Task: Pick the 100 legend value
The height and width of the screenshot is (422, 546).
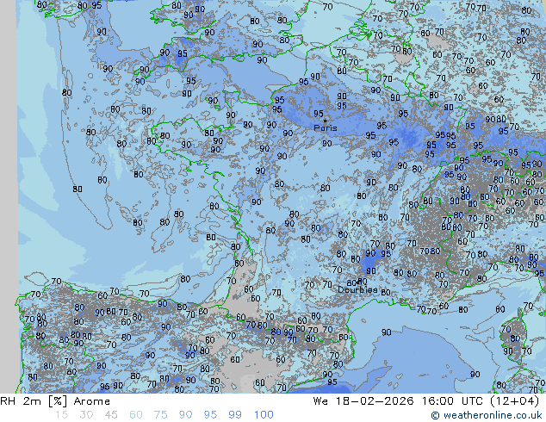Action: pyautogui.click(x=264, y=415)
